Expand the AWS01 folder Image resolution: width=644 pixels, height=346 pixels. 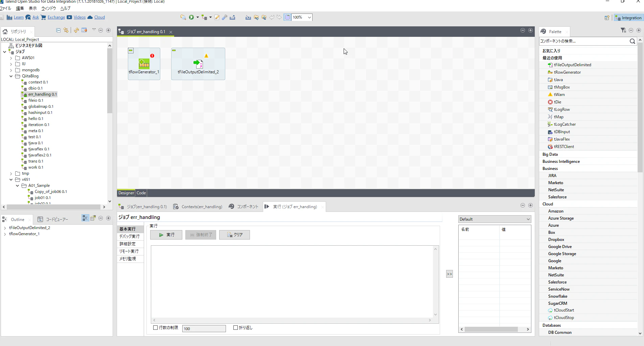point(11,58)
